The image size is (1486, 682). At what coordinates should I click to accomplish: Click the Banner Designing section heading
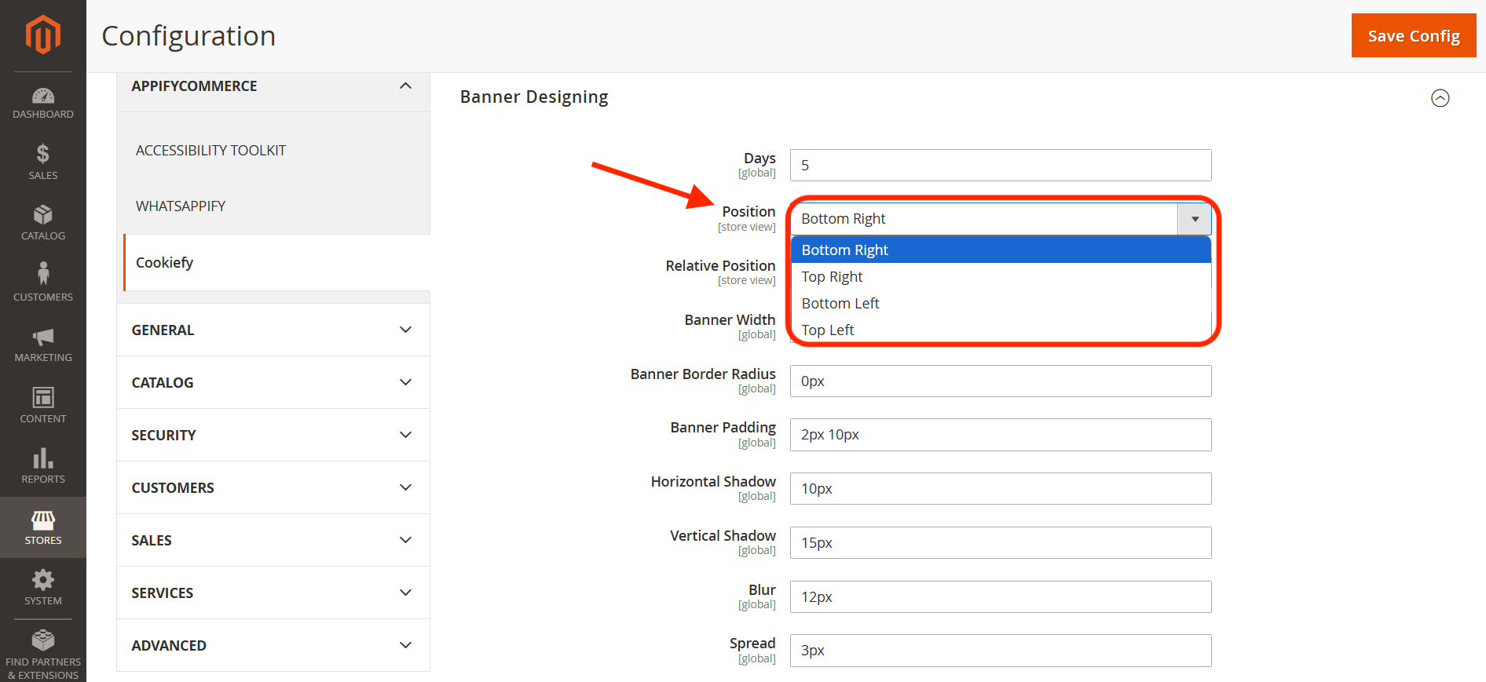point(534,97)
